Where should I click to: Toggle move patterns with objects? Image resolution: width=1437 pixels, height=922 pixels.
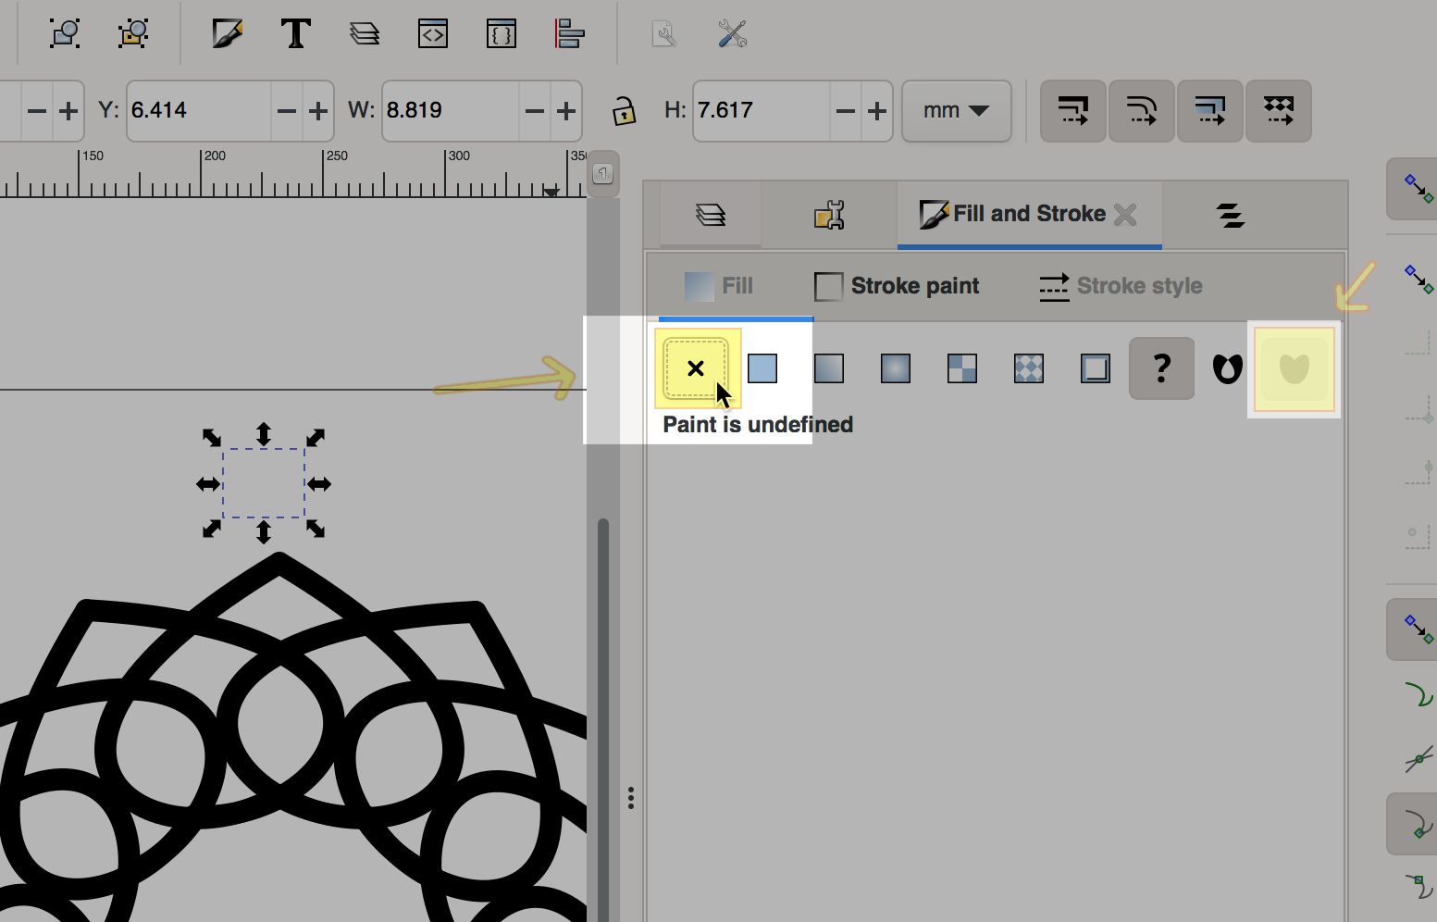click(1278, 111)
